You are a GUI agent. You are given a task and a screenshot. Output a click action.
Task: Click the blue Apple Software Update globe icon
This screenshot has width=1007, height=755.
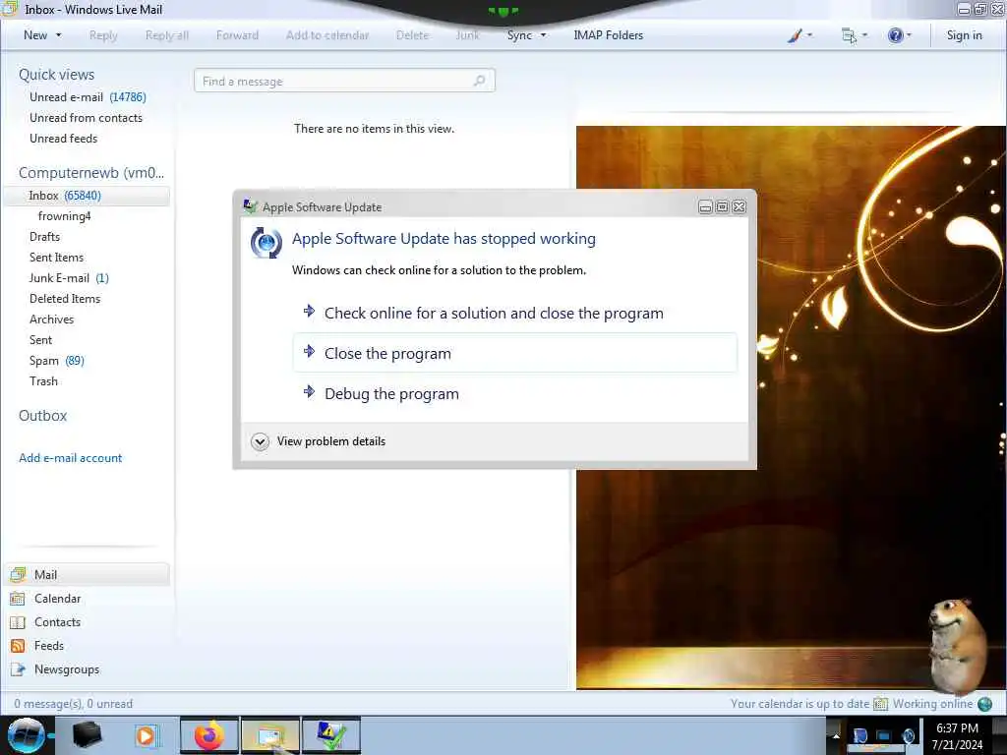pyautogui.click(x=266, y=243)
